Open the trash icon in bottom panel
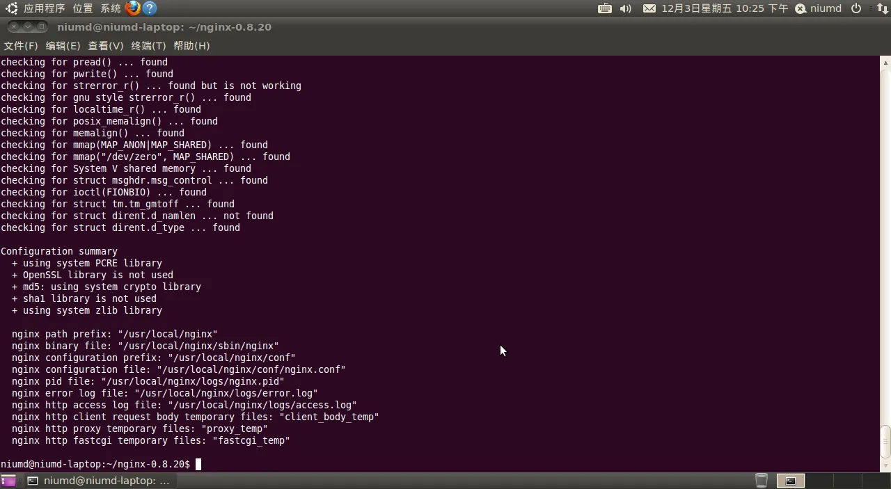The width and height of the screenshot is (891, 489). [762, 480]
